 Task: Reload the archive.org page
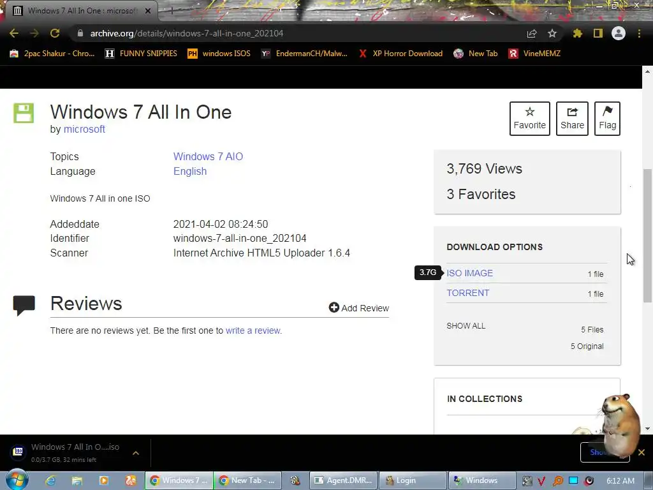[55, 33]
